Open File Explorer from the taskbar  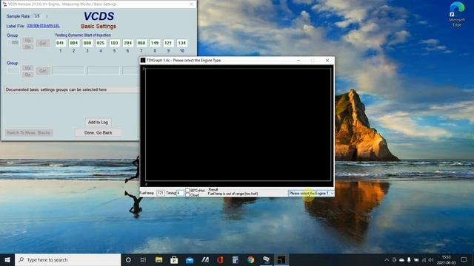point(158,259)
